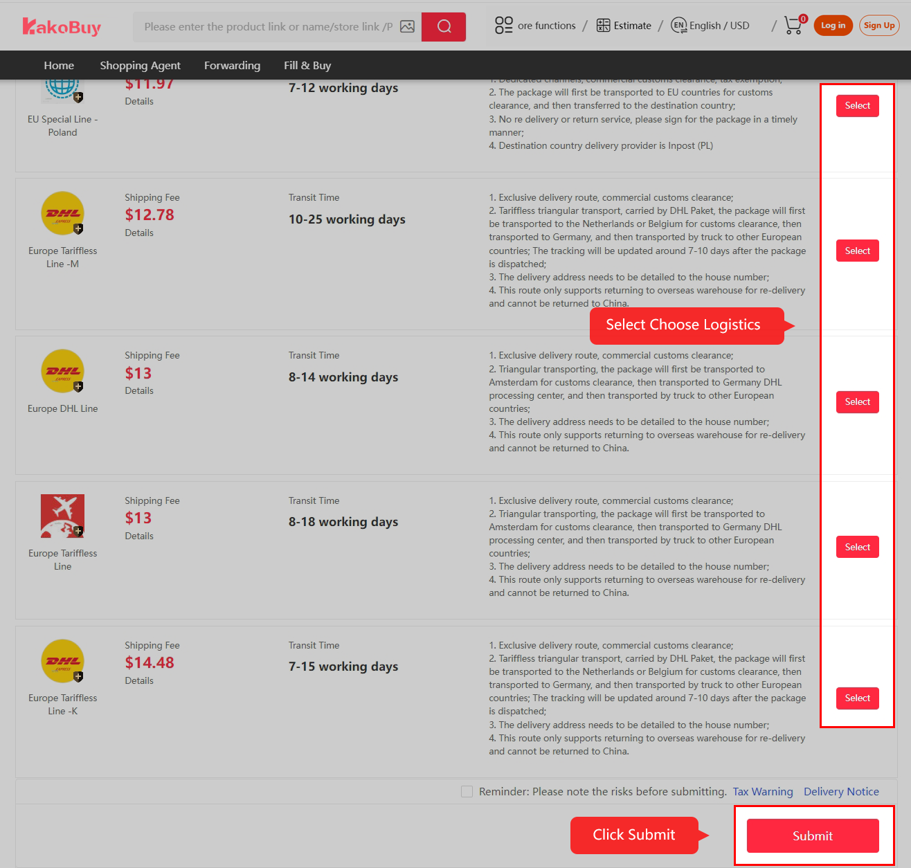Click the airplane logo for Europe Tariffless Line
This screenshot has width=911, height=868.
62,516
